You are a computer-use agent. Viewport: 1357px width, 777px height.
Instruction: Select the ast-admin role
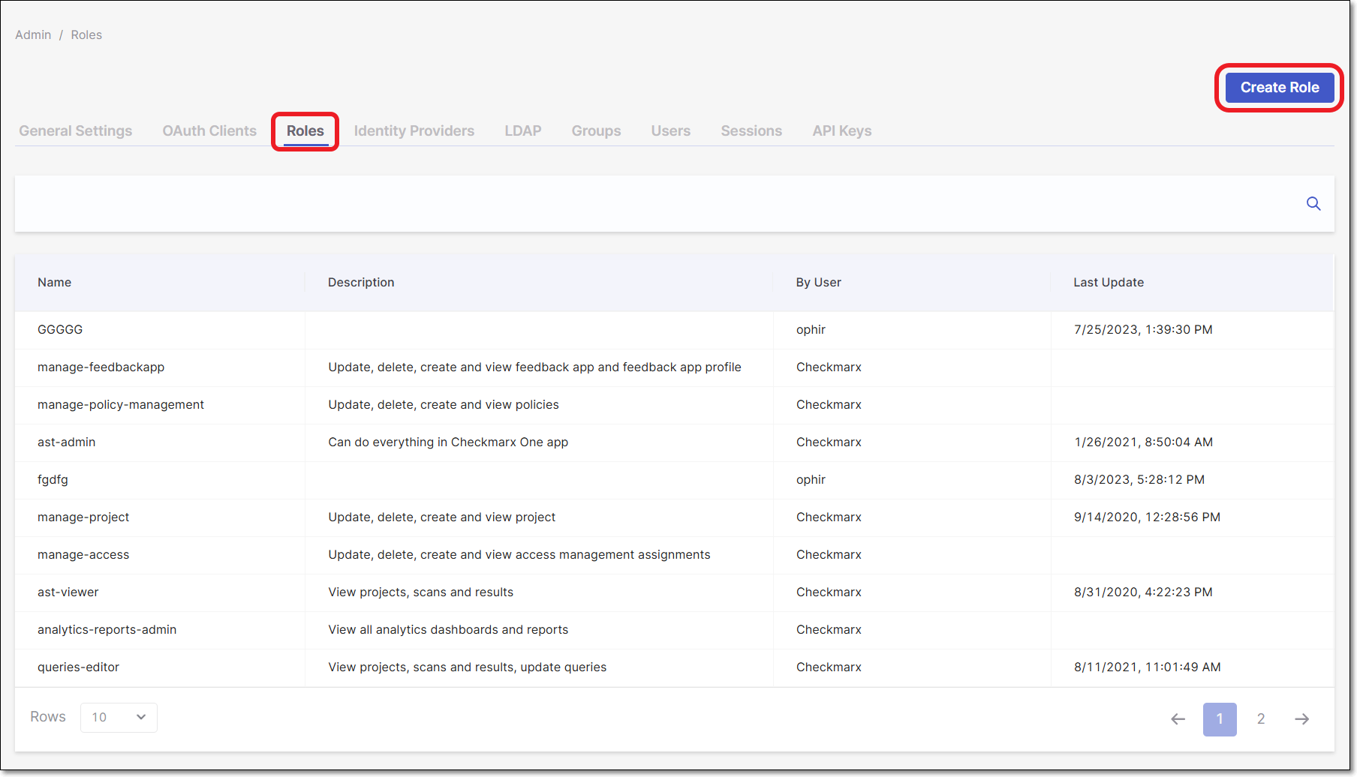(x=67, y=442)
